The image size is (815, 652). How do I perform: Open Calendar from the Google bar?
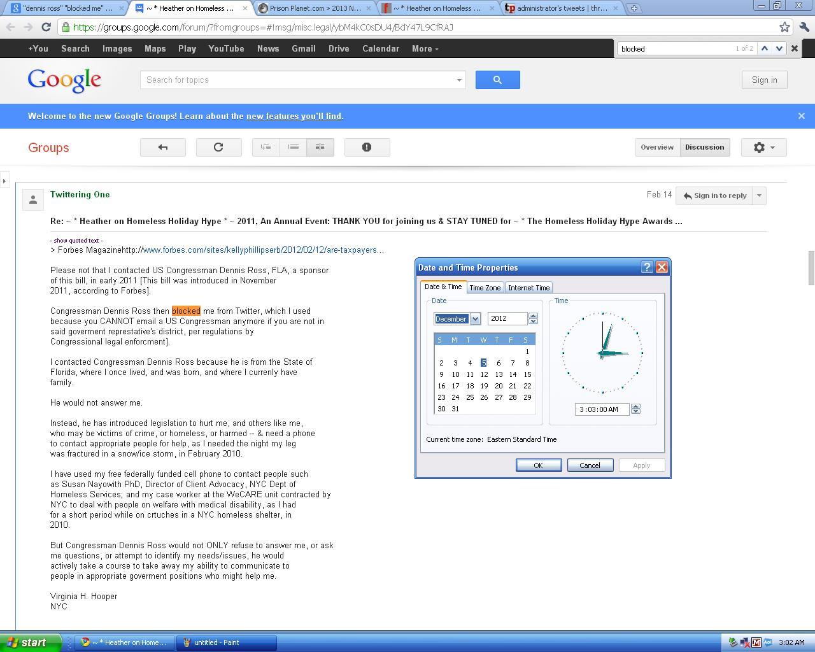[x=381, y=48]
